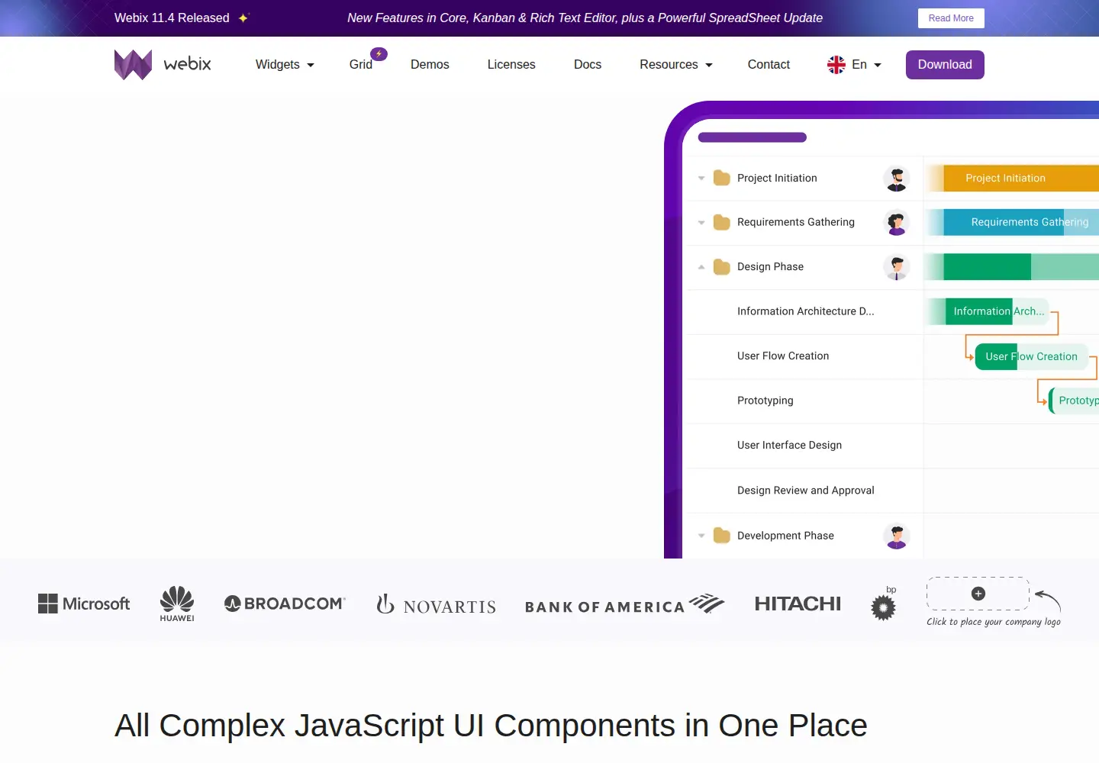Expand the Development Phase row arrow
Image resolution: width=1099 pixels, height=763 pixels.
701,536
